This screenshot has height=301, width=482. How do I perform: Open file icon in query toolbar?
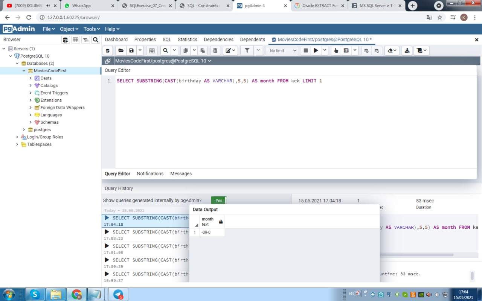coord(121,50)
